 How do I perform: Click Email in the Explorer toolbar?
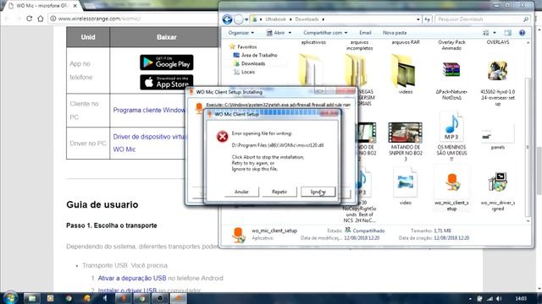pos(365,33)
